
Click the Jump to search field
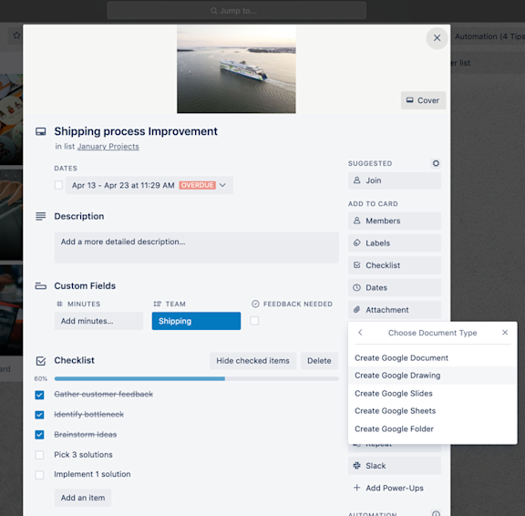point(236,11)
